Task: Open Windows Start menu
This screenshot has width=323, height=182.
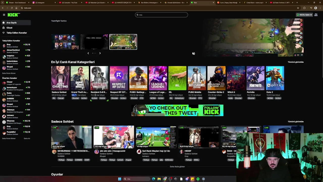Action: click(x=120, y=179)
